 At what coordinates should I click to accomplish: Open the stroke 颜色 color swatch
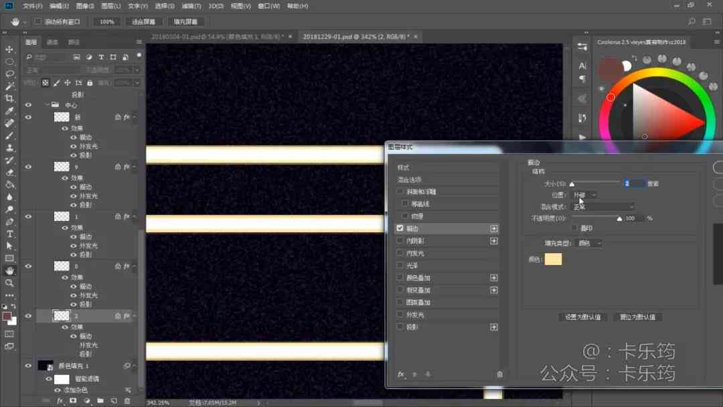pos(554,259)
